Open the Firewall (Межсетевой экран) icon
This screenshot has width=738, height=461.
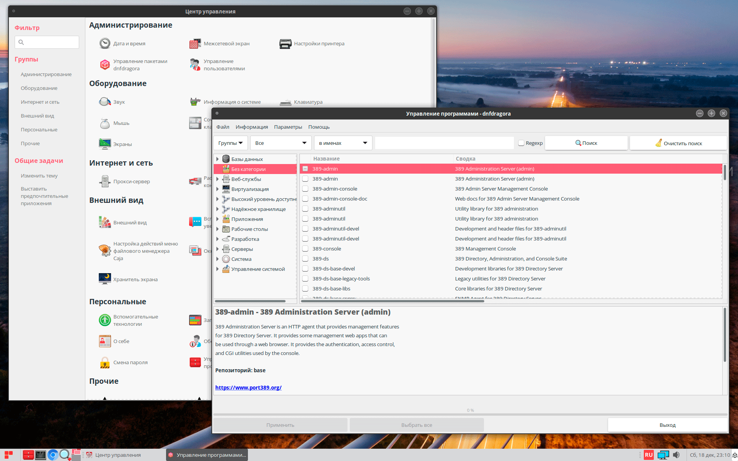pos(195,44)
